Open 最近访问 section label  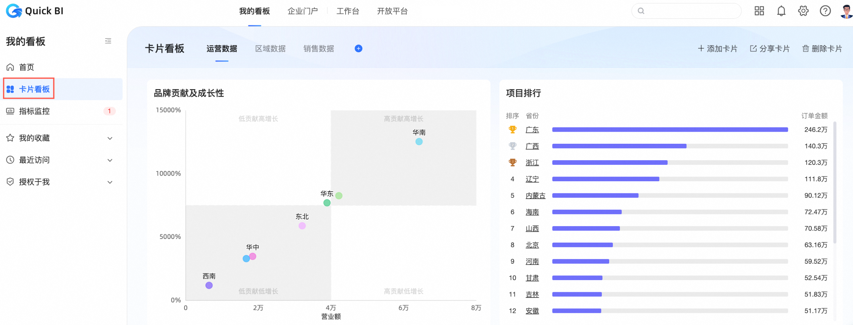click(x=34, y=160)
